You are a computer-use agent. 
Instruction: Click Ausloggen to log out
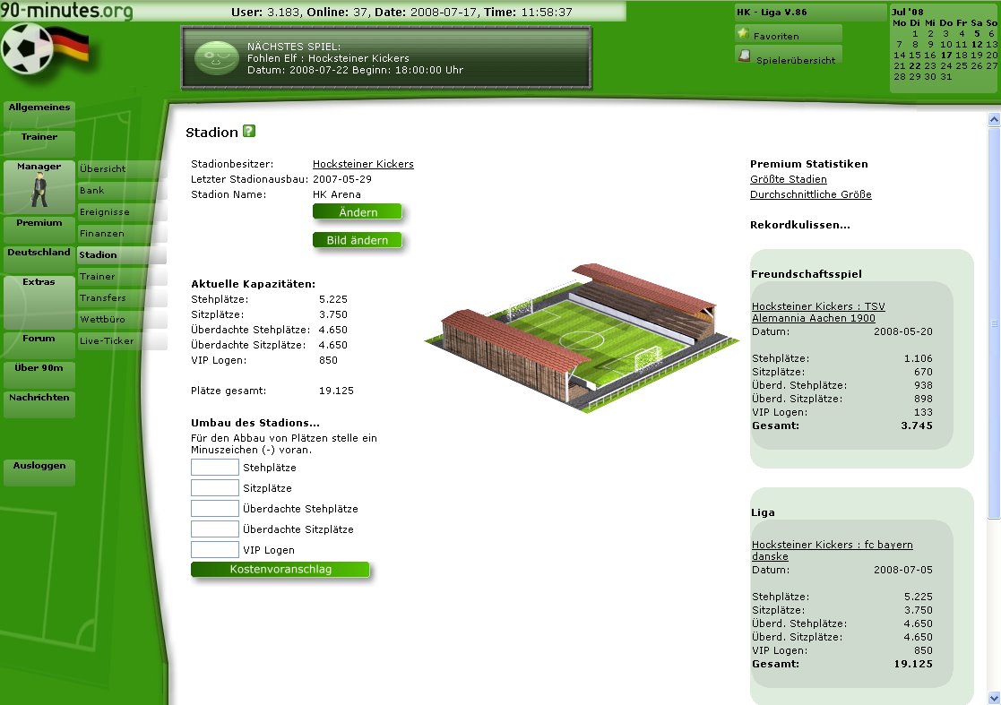(39, 465)
